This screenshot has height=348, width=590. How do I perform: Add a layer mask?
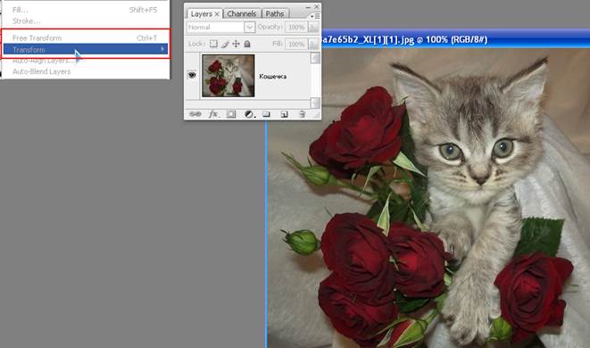[x=231, y=114]
